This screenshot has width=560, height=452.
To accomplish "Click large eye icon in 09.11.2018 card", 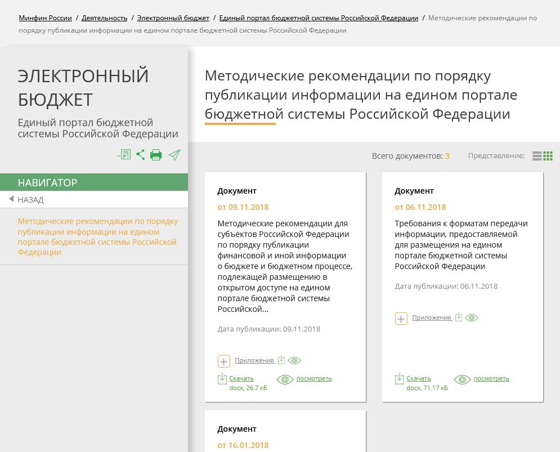I will coord(285,379).
